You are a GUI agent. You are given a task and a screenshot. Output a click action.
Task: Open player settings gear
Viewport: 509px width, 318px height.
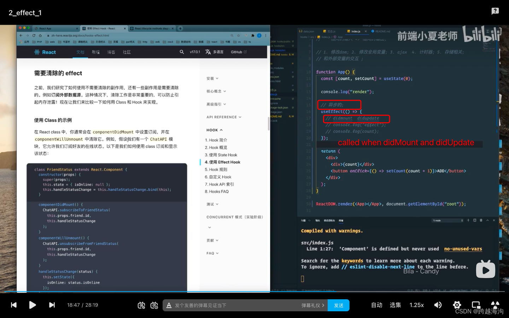point(457,305)
